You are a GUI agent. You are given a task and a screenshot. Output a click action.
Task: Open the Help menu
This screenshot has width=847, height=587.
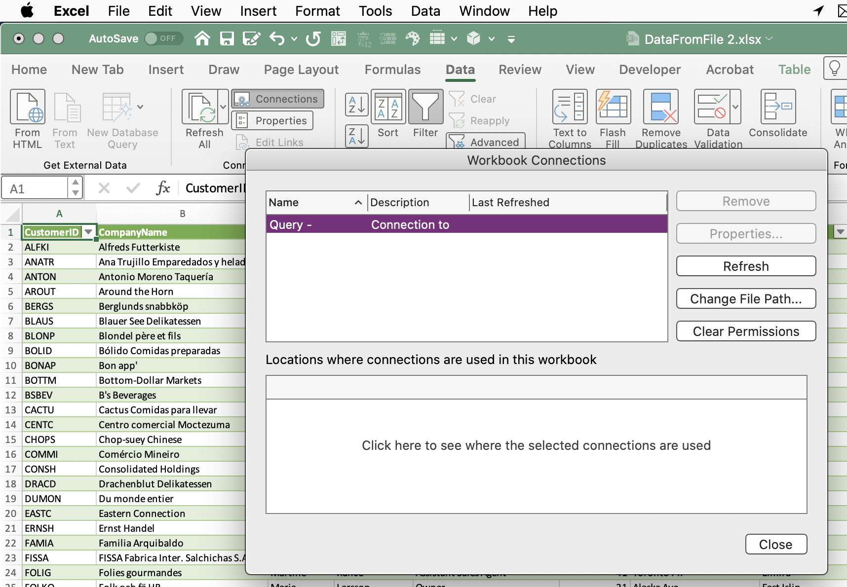542,11
